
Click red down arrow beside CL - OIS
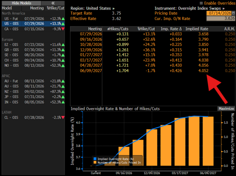[x=63, y=117]
